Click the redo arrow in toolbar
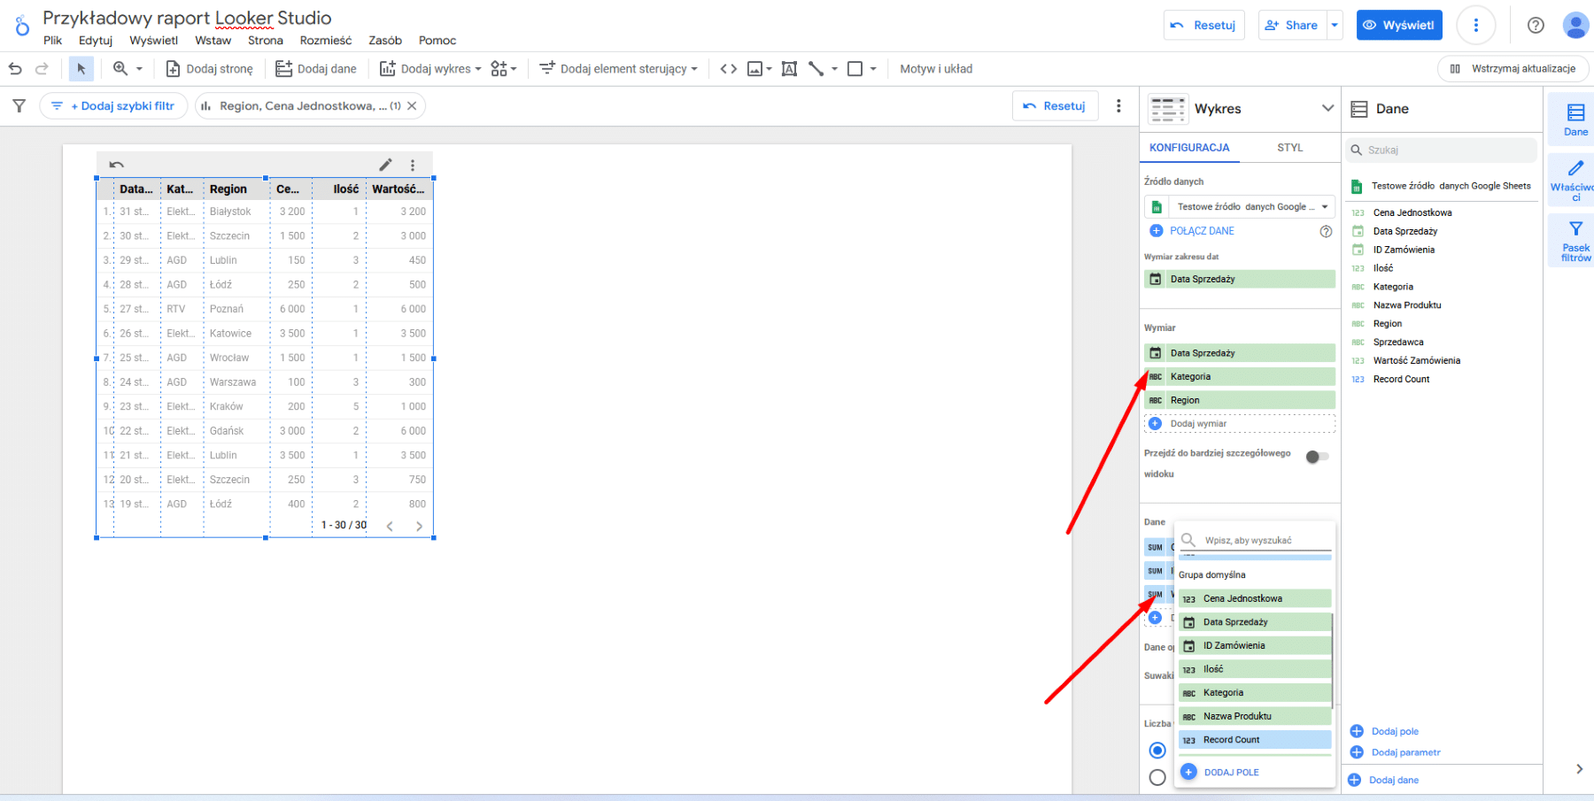Viewport: 1594px width, 801px height. coord(42,68)
